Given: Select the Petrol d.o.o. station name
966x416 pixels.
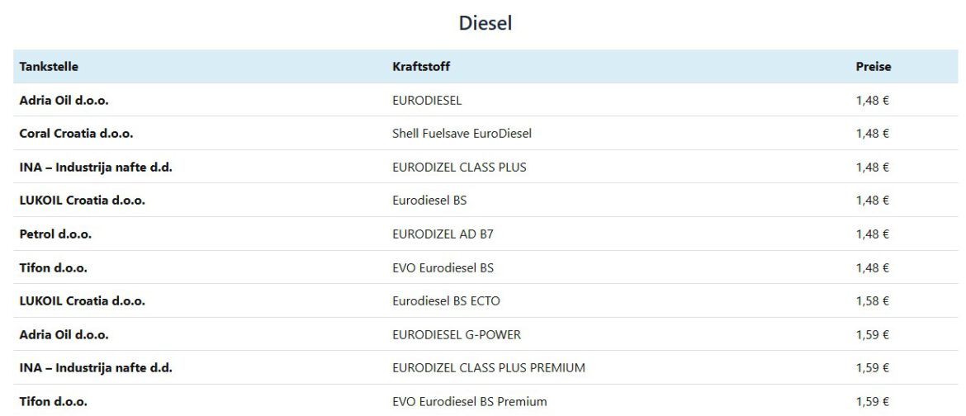Looking at the screenshot, I should pos(55,234).
